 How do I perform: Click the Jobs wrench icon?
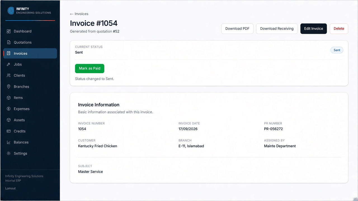point(9,64)
